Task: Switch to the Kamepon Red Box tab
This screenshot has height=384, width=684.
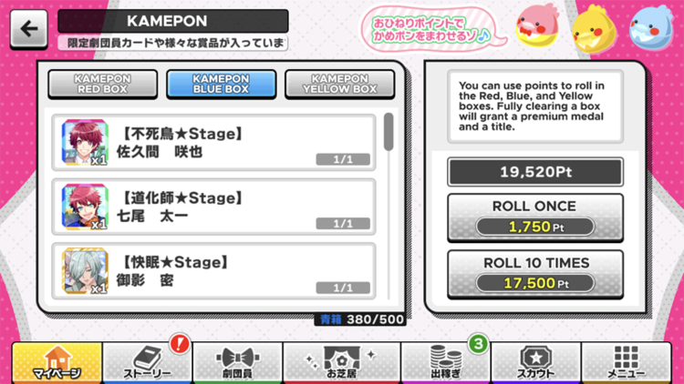Action: pyautogui.click(x=102, y=84)
